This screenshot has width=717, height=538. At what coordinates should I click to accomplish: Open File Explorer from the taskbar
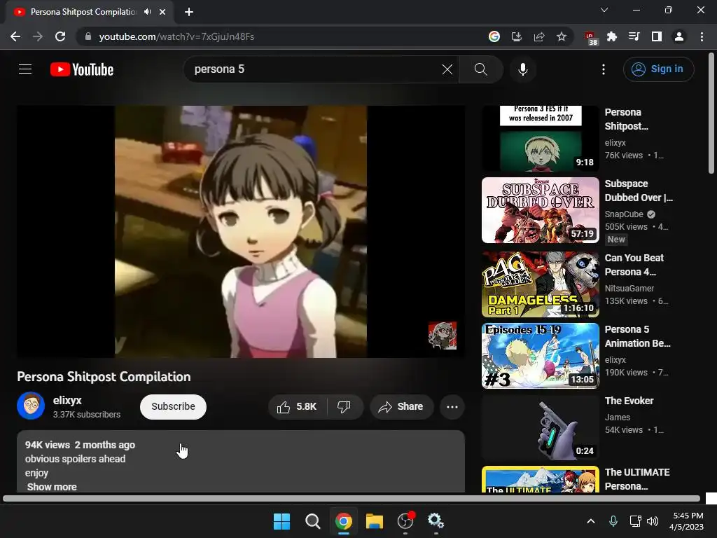click(x=374, y=521)
